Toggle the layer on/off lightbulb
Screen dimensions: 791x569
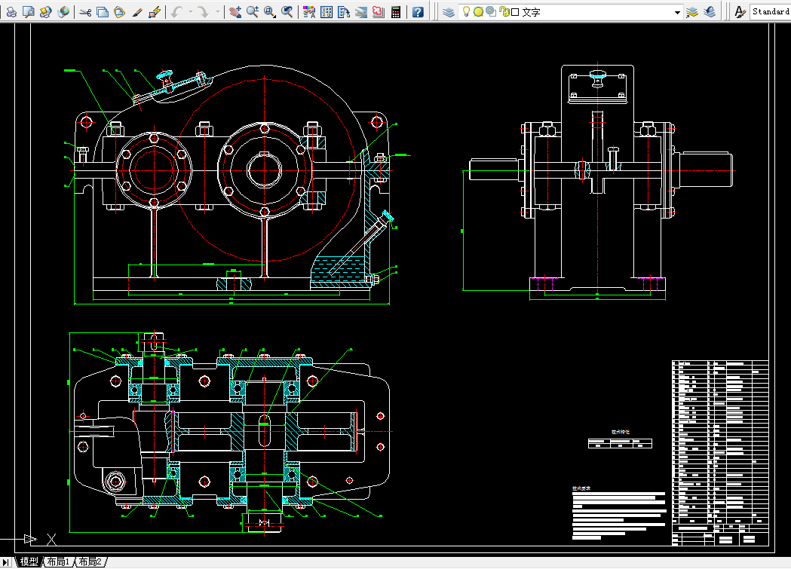466,11
